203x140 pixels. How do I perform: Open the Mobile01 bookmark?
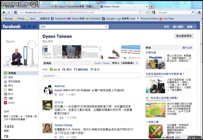pos(93,19)
